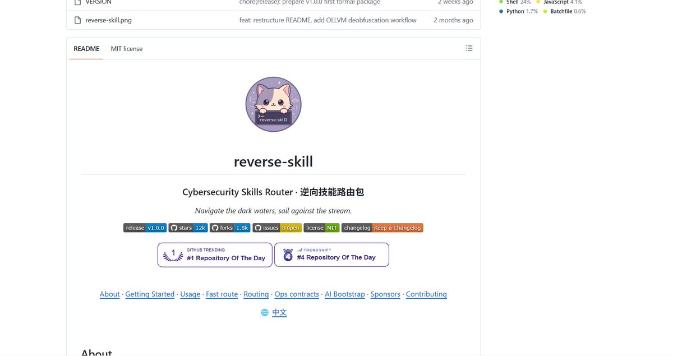Open the forks 1.8k badge
673x356 pixels.
coord(230,228)
